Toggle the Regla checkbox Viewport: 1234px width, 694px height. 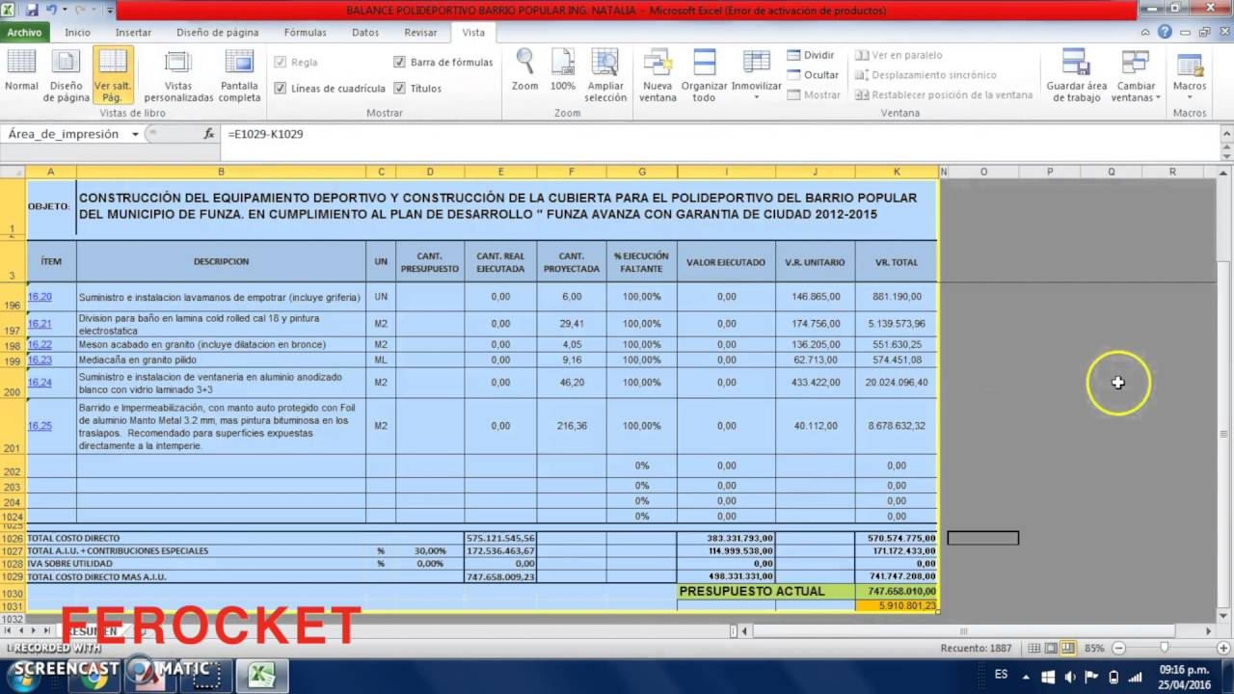[x=281, y=62]
